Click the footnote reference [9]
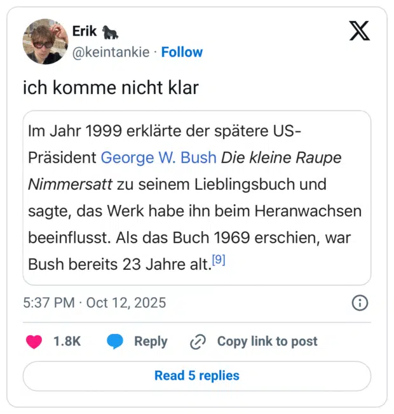 click(x=219, y=260)
